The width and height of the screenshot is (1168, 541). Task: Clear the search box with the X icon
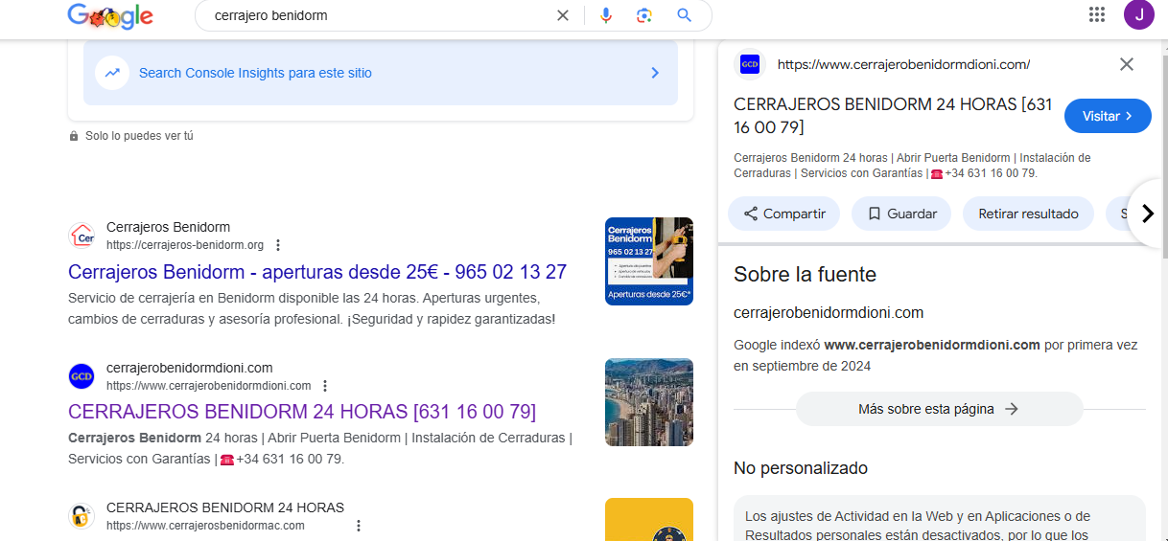[x=563, y=15]
